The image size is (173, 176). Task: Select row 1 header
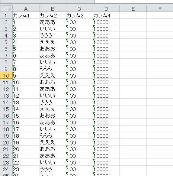pyautogui.click(x=6, y=15)
